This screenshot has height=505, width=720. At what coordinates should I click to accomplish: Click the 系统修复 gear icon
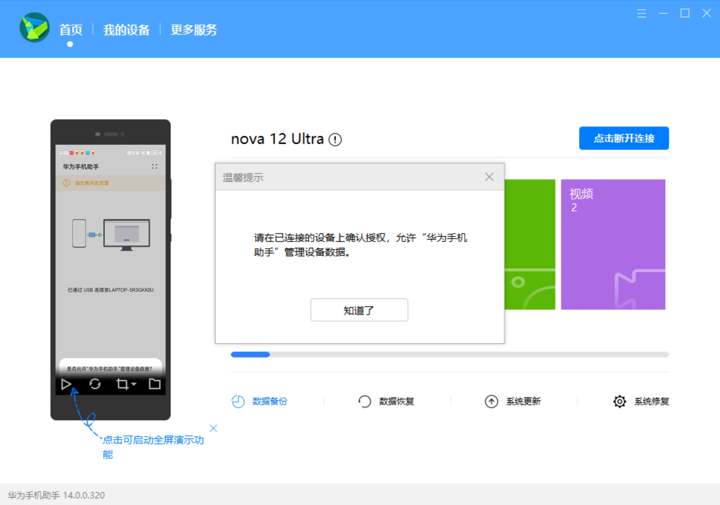pos(620,401)
